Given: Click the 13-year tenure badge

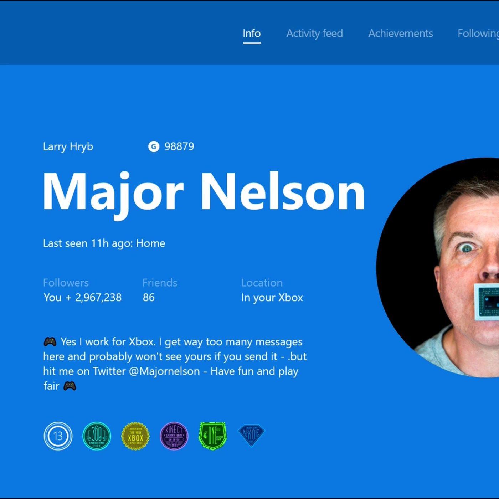Looking at the screenshot, I should click(58, 436).
